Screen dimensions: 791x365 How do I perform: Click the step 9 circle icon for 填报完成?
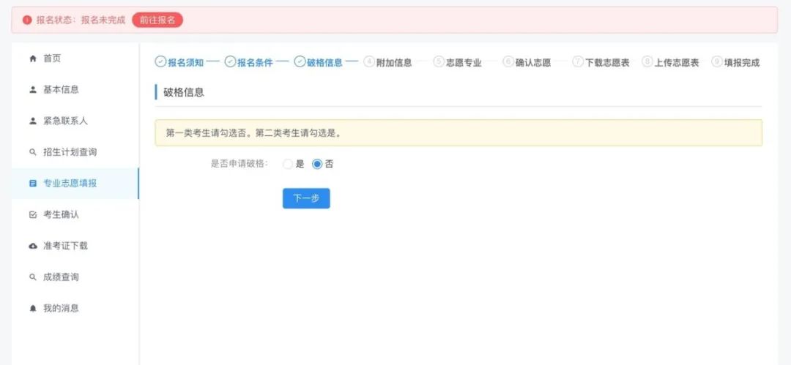coord(717,62)
